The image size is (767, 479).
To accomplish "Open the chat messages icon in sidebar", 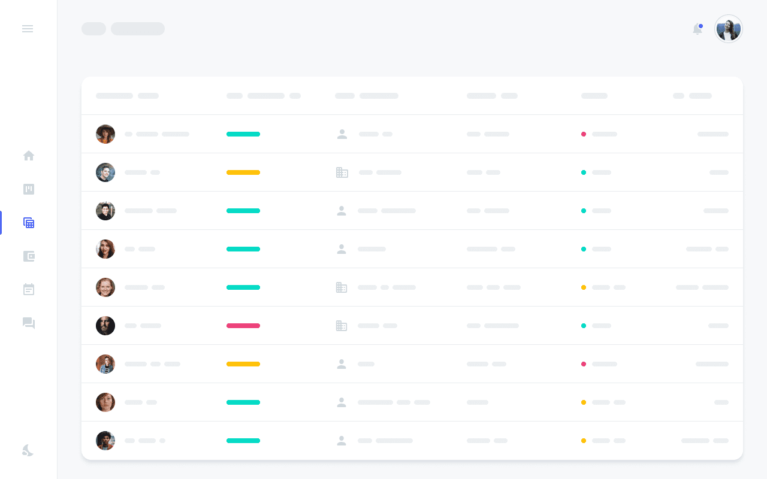I will [29, 323].
